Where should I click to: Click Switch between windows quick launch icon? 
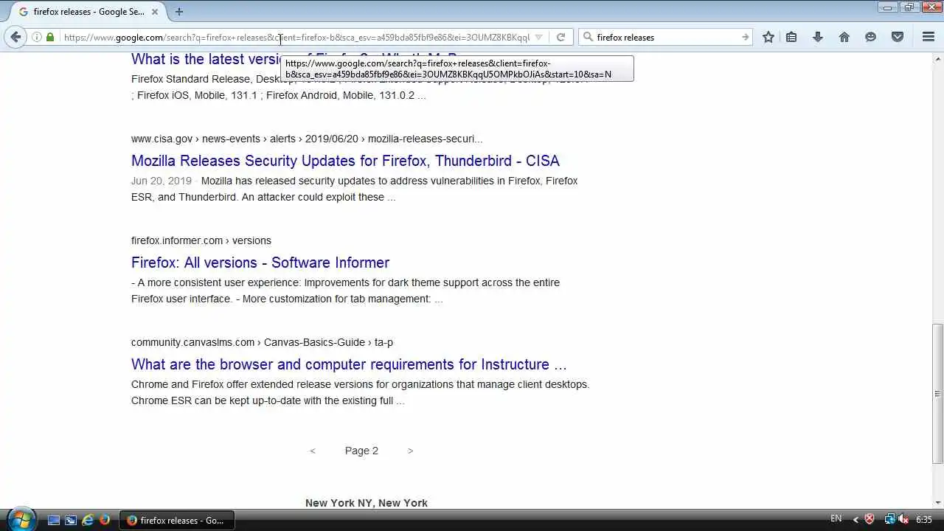coord(71,520)
